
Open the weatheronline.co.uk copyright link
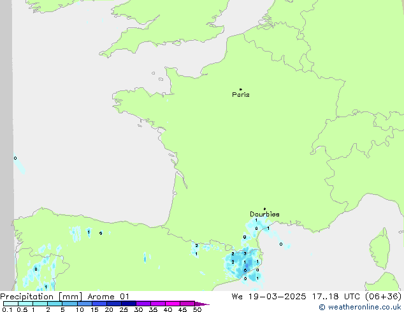(x=359, y=307)
